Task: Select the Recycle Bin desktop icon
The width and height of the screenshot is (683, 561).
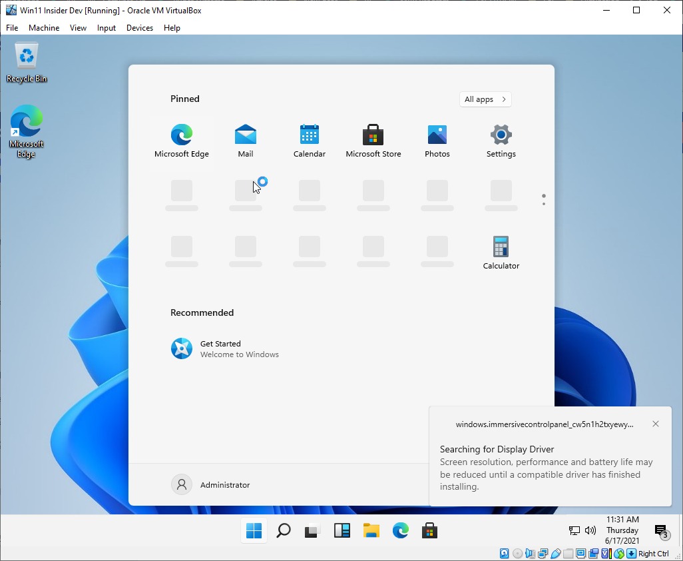Action: click(x=27, y=63)
